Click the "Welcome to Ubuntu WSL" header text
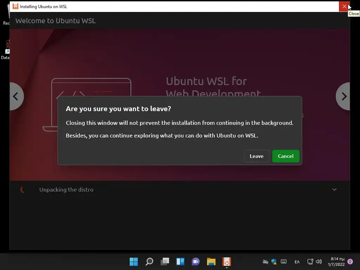360x270 pixels. [x=56, y=21]
